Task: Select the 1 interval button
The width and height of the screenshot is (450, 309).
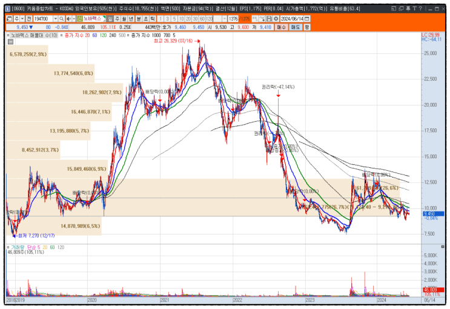Action: pyautogui.click(x=160, y=19)
